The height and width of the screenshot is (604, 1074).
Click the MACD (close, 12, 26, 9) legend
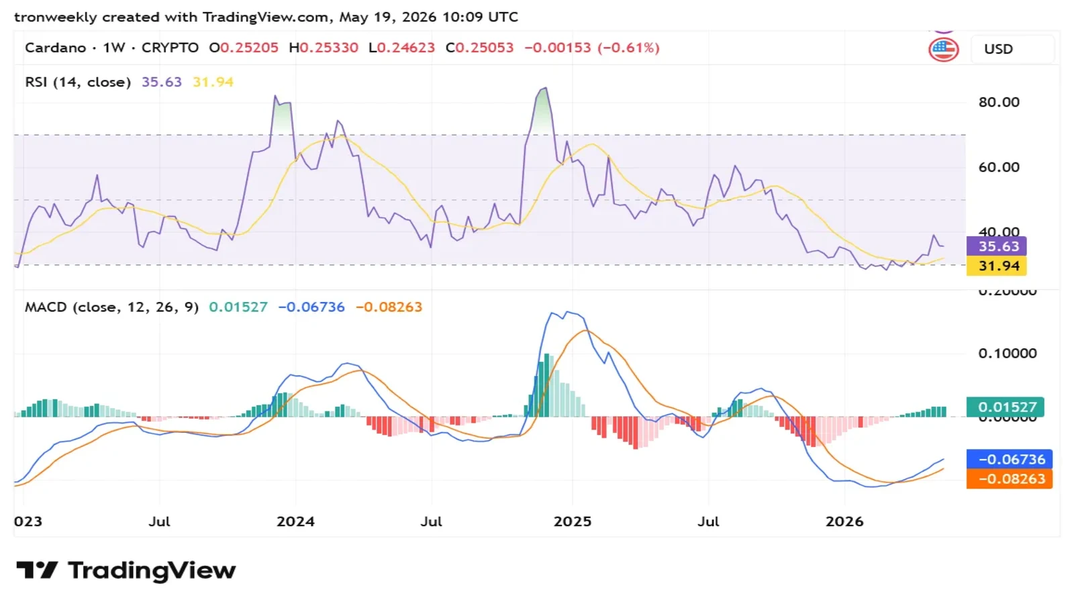pyautogui.click(x=112, y=307)
